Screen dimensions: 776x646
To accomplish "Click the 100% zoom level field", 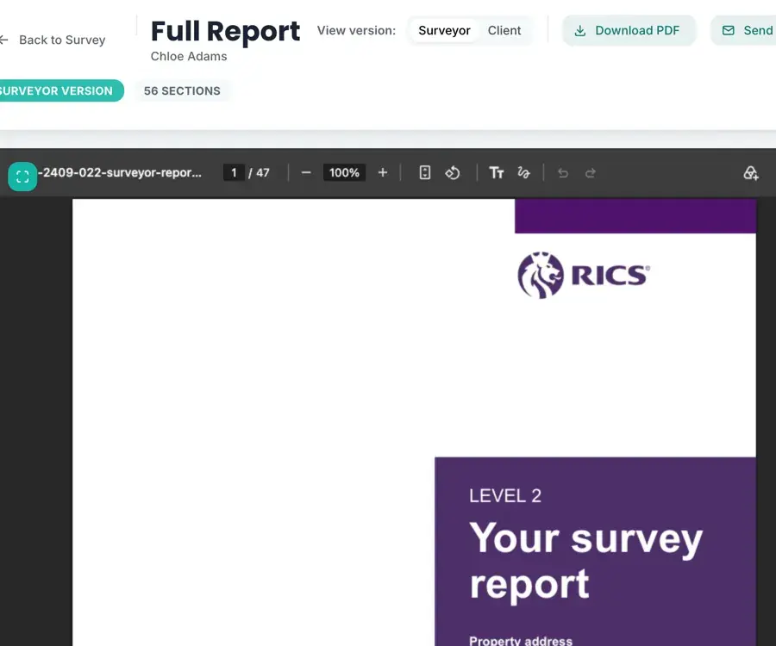I will (344, 172).
